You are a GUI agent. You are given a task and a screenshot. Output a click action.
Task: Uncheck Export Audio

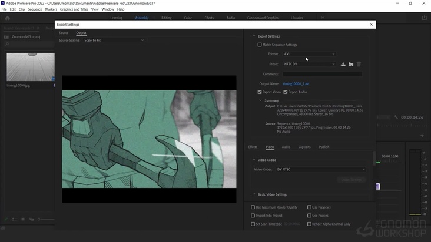[x=286, y=92]
